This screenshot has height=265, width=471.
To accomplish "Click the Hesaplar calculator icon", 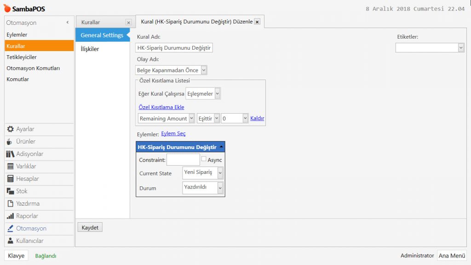I will [x=10, y=179].
